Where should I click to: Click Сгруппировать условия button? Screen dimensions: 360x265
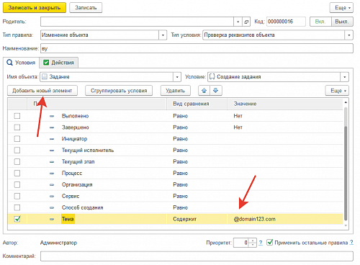(x=119, y=91)
